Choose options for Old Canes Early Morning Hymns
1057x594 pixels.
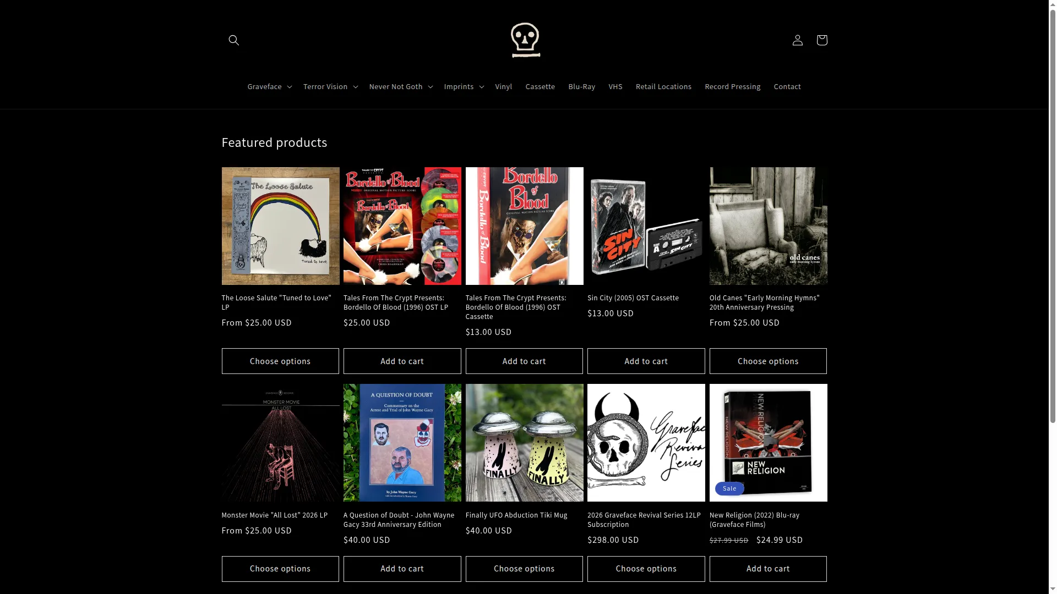pos(768,361)
